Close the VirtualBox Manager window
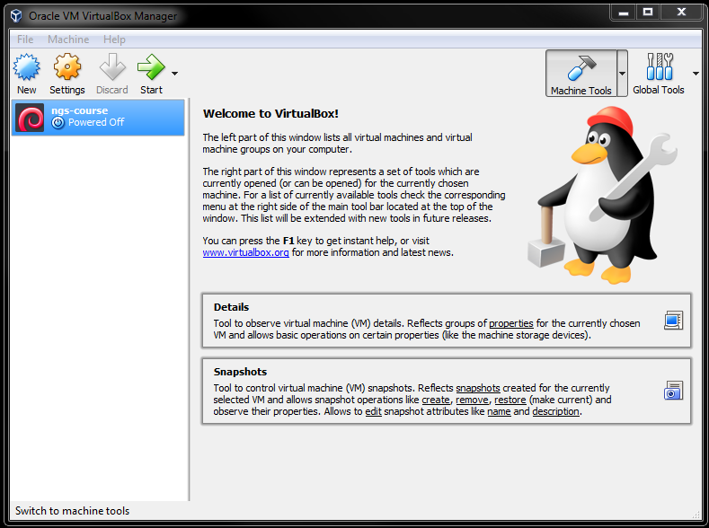Image resolution: width=709 pixels, height=528 pixels. coord(681,13)
